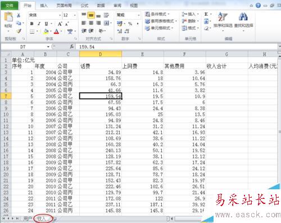Click formula bar showing 159.54
Image resolution: width=281 pixels, height=223 pixels.
click(x=176, y=47)
